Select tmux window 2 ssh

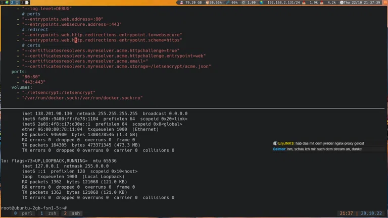[x=72, y=213]
